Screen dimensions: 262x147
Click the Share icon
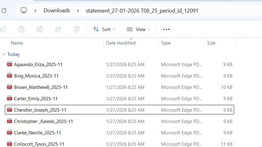pos(58,29)
